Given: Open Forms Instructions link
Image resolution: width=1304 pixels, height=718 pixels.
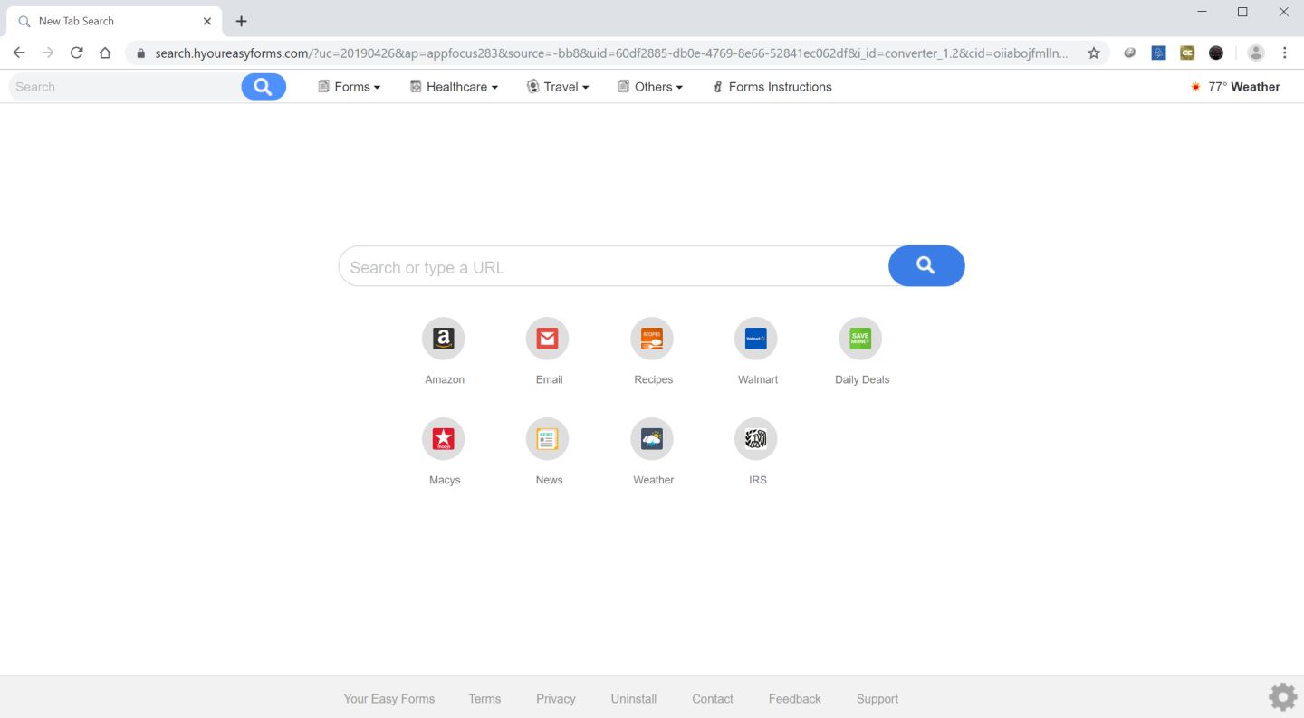Looking at the screenshot, I should [x=772, y=87].
